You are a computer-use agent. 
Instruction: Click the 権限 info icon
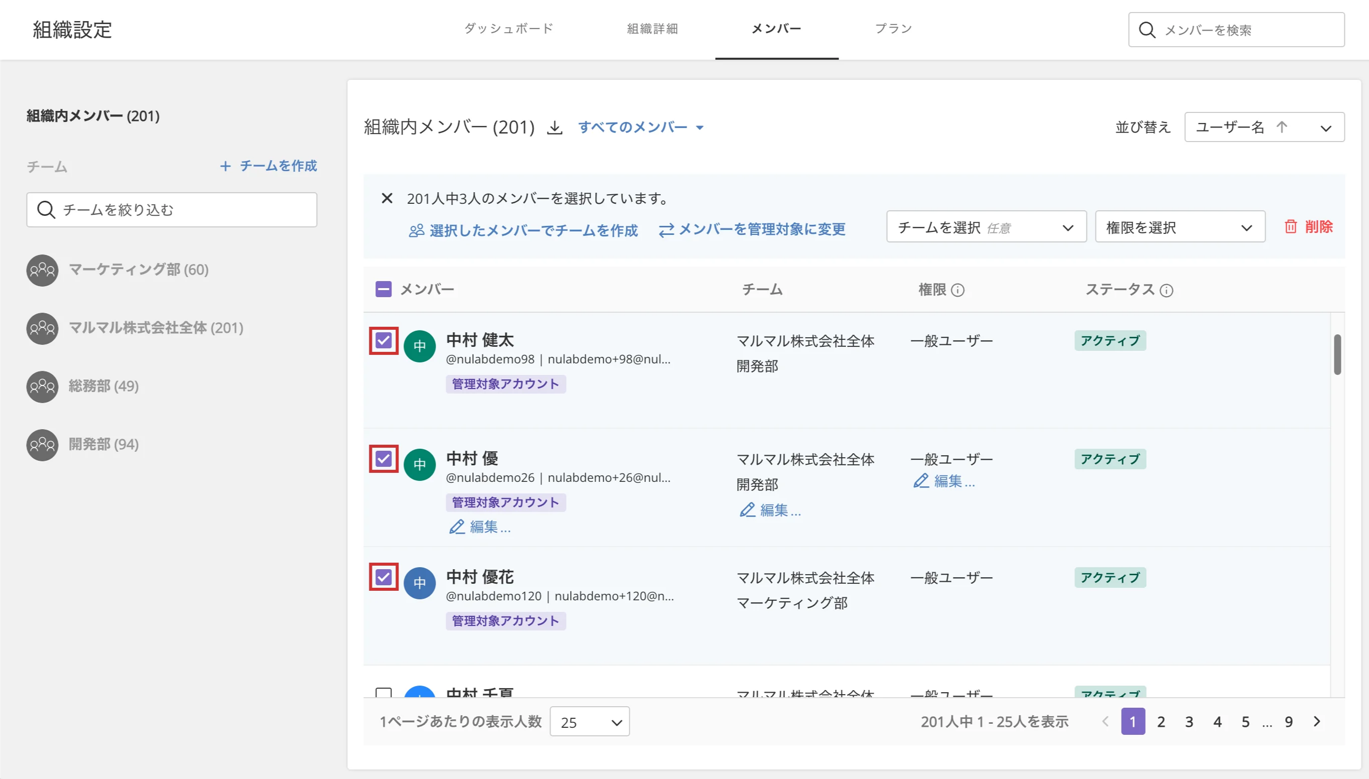958,290
